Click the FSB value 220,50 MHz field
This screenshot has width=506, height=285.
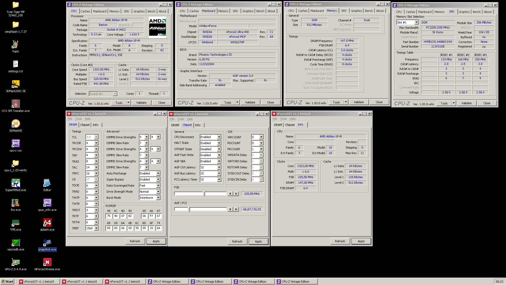pyautogui.click(x=252, y=194)
